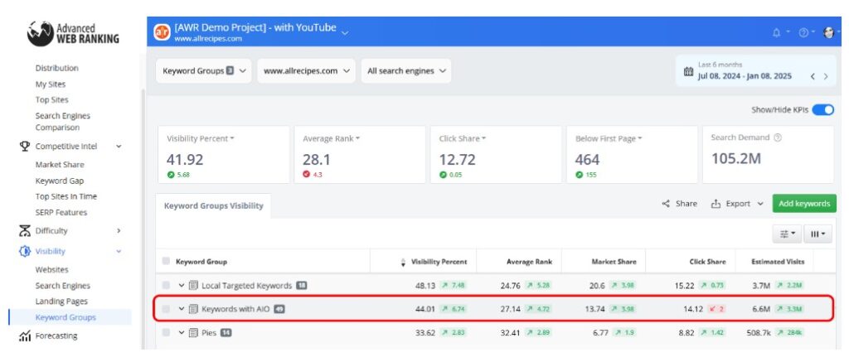Open the Export menu
This screenshot has height=362, width=849.
[737, 204]
